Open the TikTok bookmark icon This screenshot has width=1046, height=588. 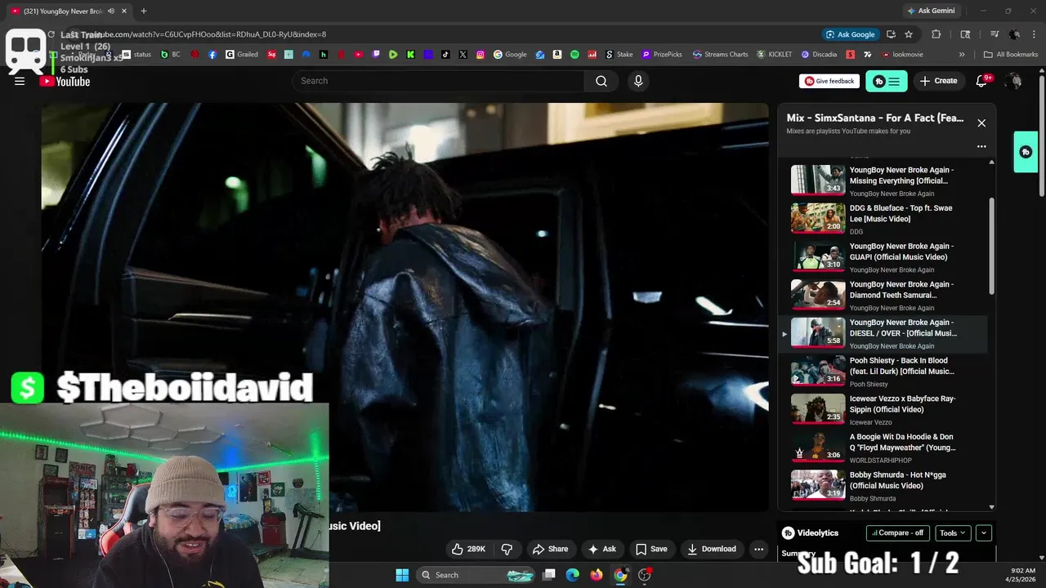[445, 55]
